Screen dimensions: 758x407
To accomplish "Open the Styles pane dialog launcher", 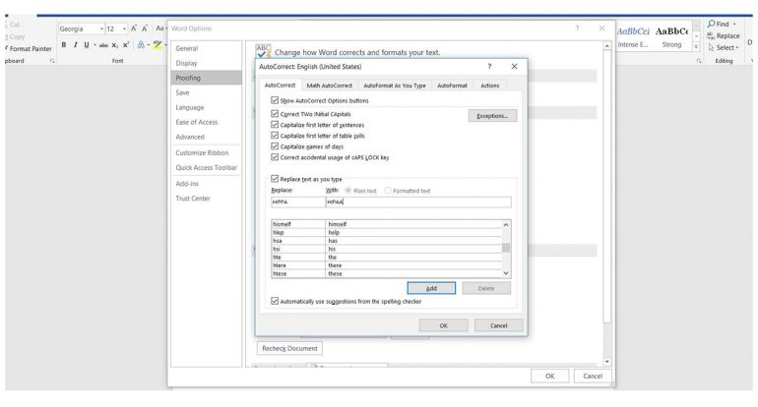I will click(699, 61).
